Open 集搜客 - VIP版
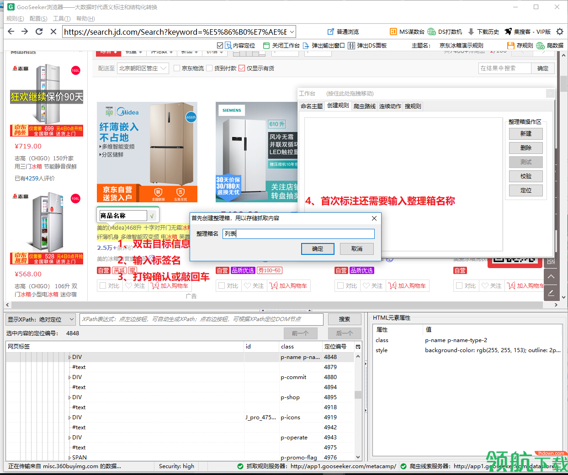The width and height of the screenshot is (568, 475). tap(528, 32)
